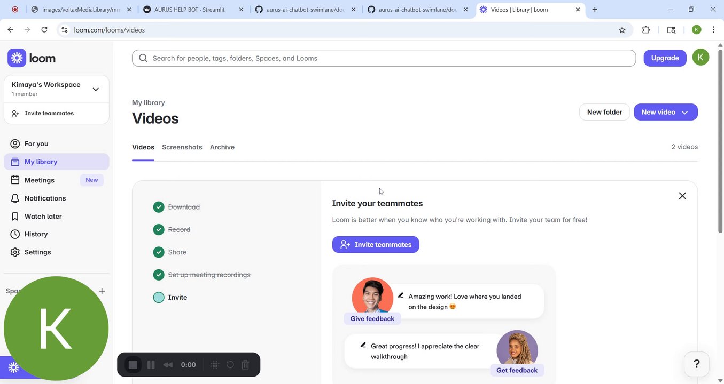Click the rewind icon in recorder bar
The height and width of the screenshot is (384, 724).
(x=168, y=365)
